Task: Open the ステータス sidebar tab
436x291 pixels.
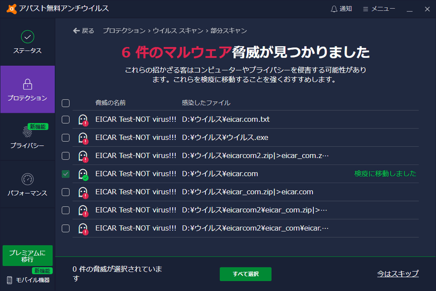Action: point(27,42)
